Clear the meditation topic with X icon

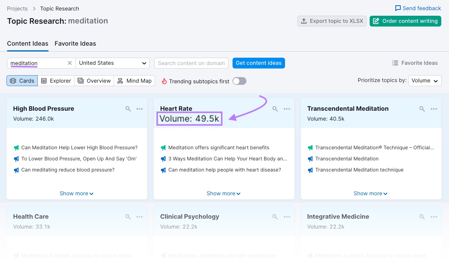[70, 63]
